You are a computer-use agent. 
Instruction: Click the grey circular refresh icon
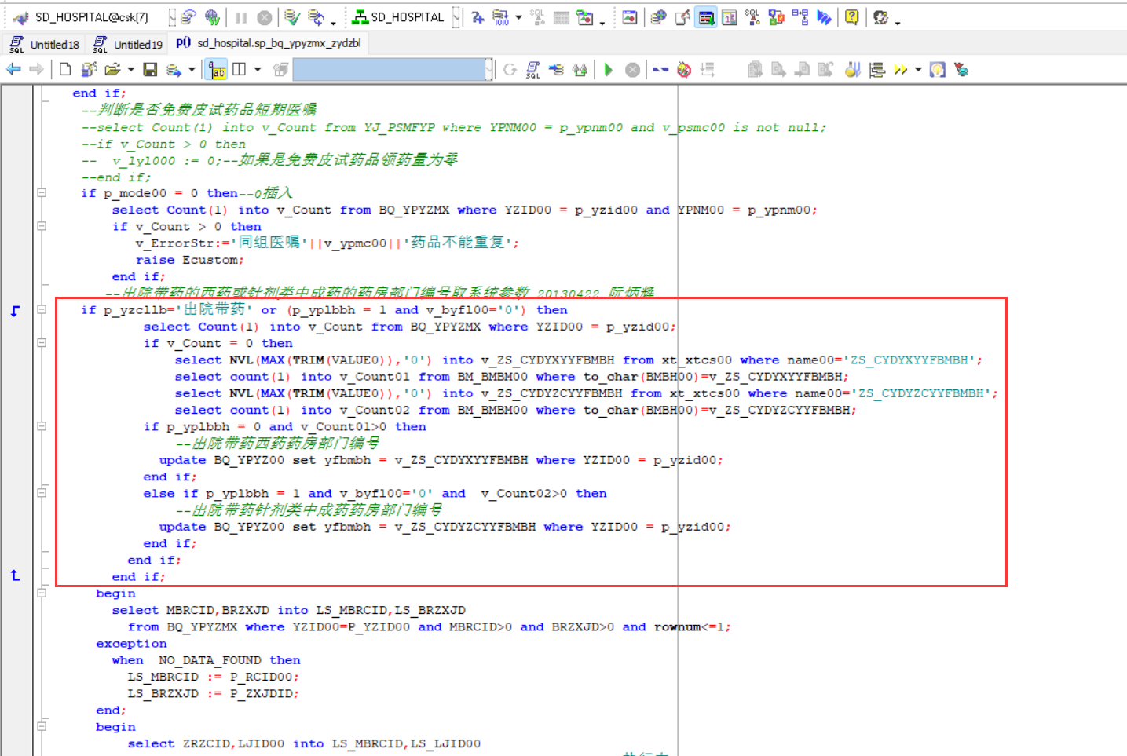(510, 70)
